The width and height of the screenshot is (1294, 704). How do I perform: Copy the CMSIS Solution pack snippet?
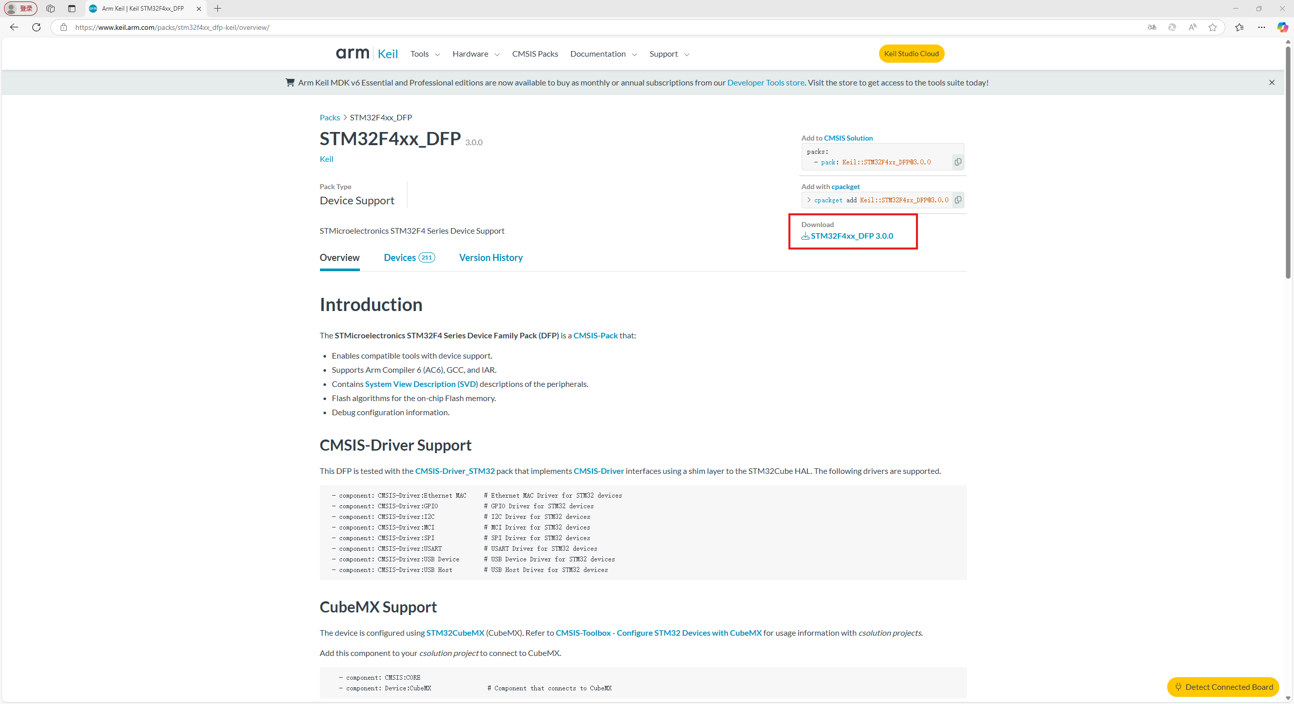[x=958, y=162]
